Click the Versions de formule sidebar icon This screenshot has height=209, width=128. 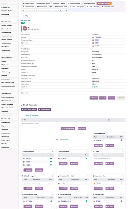[1, 36]
